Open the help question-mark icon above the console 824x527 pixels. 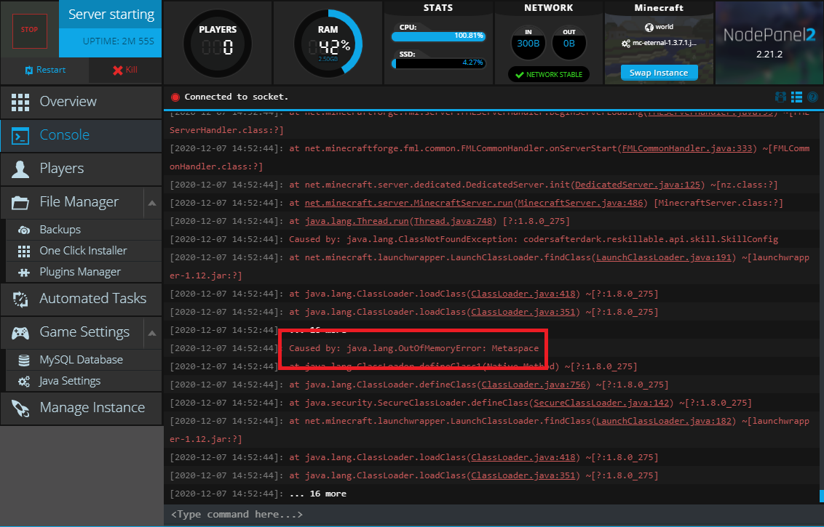[812, 97]
